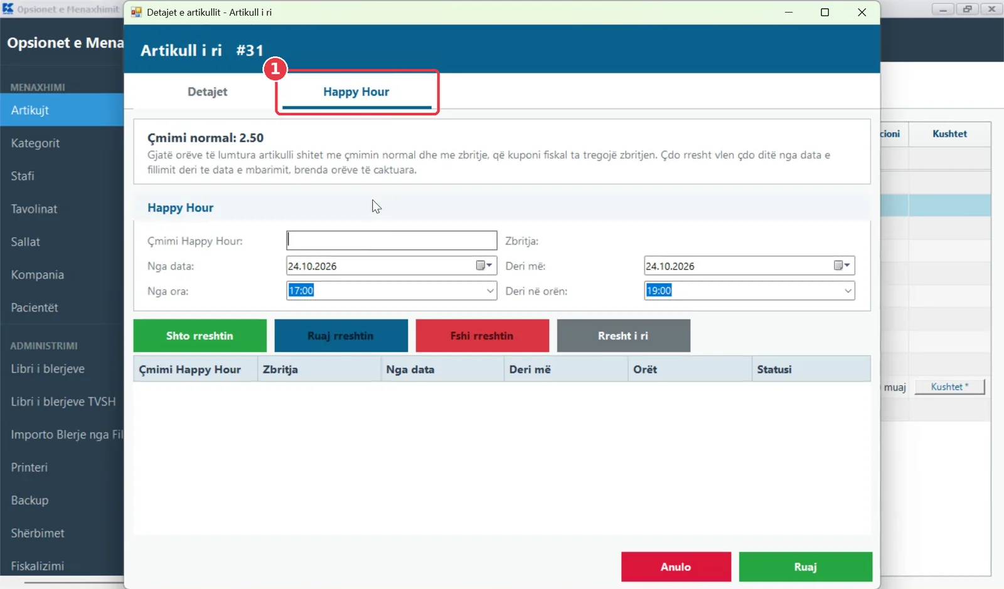Click the Nga data column header
The width and height of the screenshot is (1004, 589).
[442, 369]
